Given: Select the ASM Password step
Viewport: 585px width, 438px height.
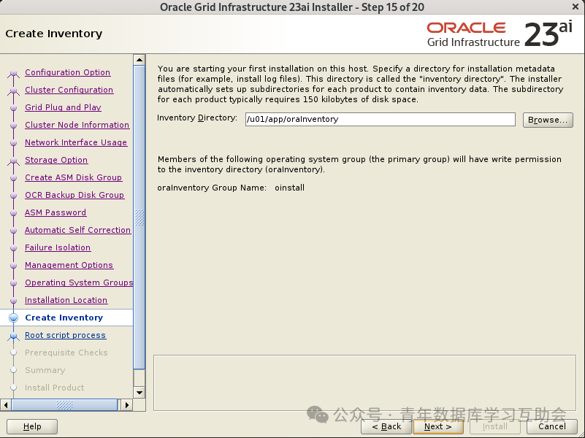Looking at the screenshot, I should coord(56,212).
